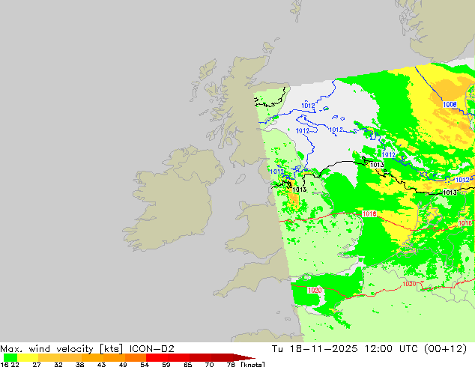Click the legend value '38'
The width and height of the screenshot is (475, 367).
pyautogui.click(x=79, y=364)
